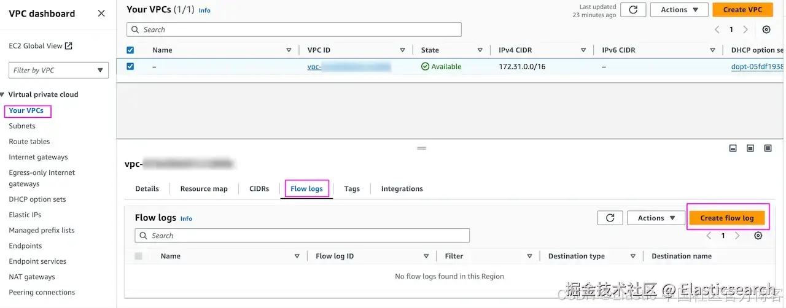Open Flow logs Actions dropdown

[656, 218]
